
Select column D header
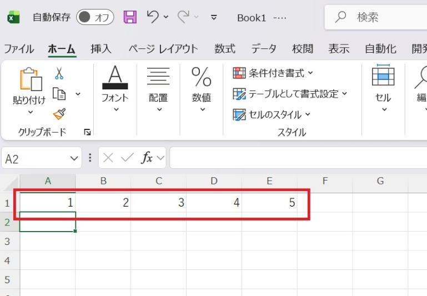coord(214,181)
